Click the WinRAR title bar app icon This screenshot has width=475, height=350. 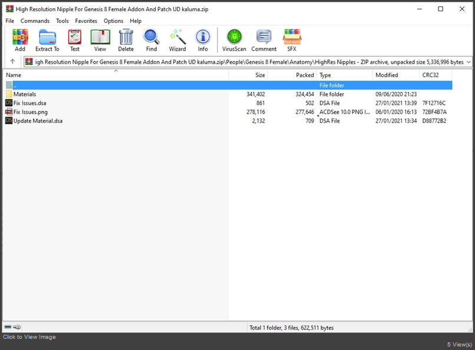click(9, 9)
